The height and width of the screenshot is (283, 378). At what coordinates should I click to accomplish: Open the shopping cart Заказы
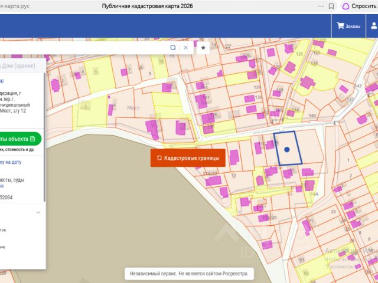[x=348, y=26]
